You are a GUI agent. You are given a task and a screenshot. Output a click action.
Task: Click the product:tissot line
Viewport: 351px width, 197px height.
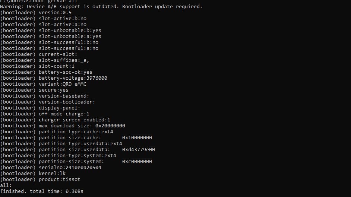[x=40, y=179]
